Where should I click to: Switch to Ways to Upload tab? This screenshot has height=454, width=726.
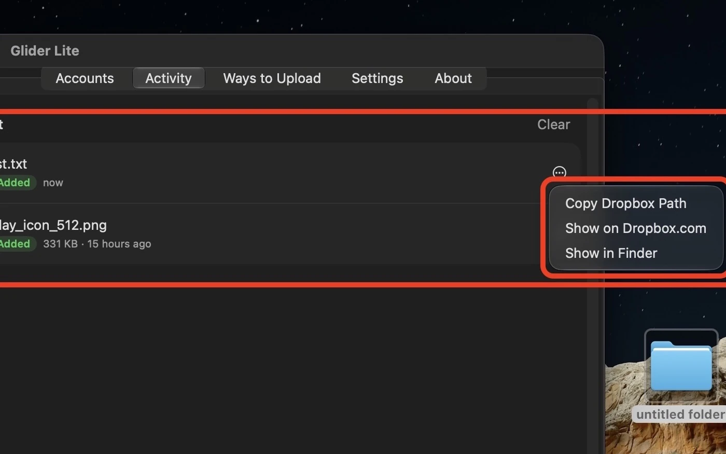[x=272, y=78]
